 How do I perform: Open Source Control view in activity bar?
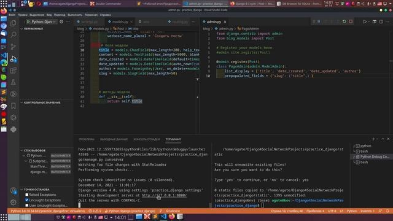14,47
